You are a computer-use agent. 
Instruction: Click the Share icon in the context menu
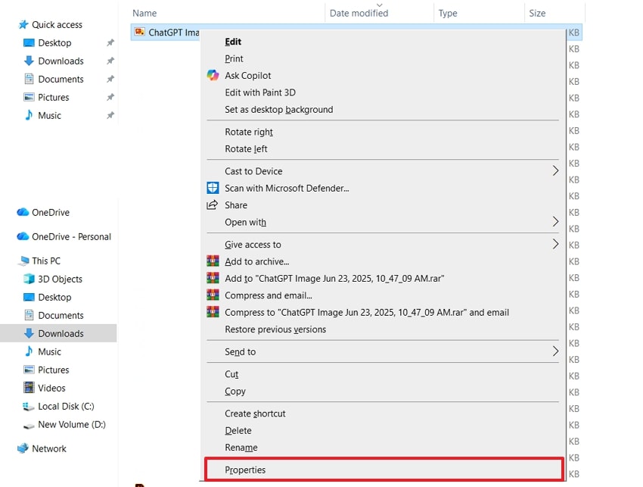click(213, 204)
